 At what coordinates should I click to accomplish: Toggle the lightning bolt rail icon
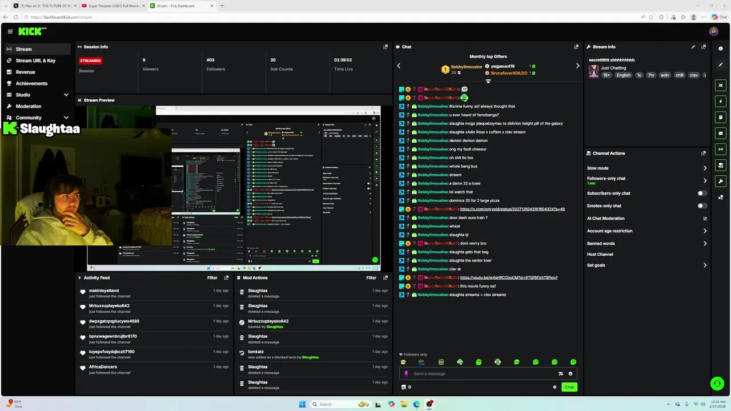(721, 101)
